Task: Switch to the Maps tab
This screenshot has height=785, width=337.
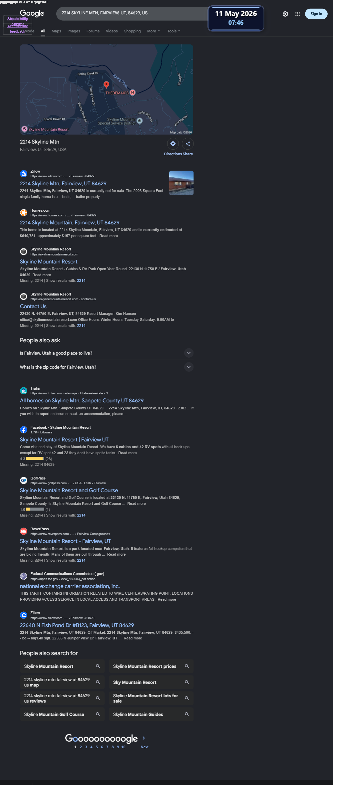Action: tap(56, 31)
